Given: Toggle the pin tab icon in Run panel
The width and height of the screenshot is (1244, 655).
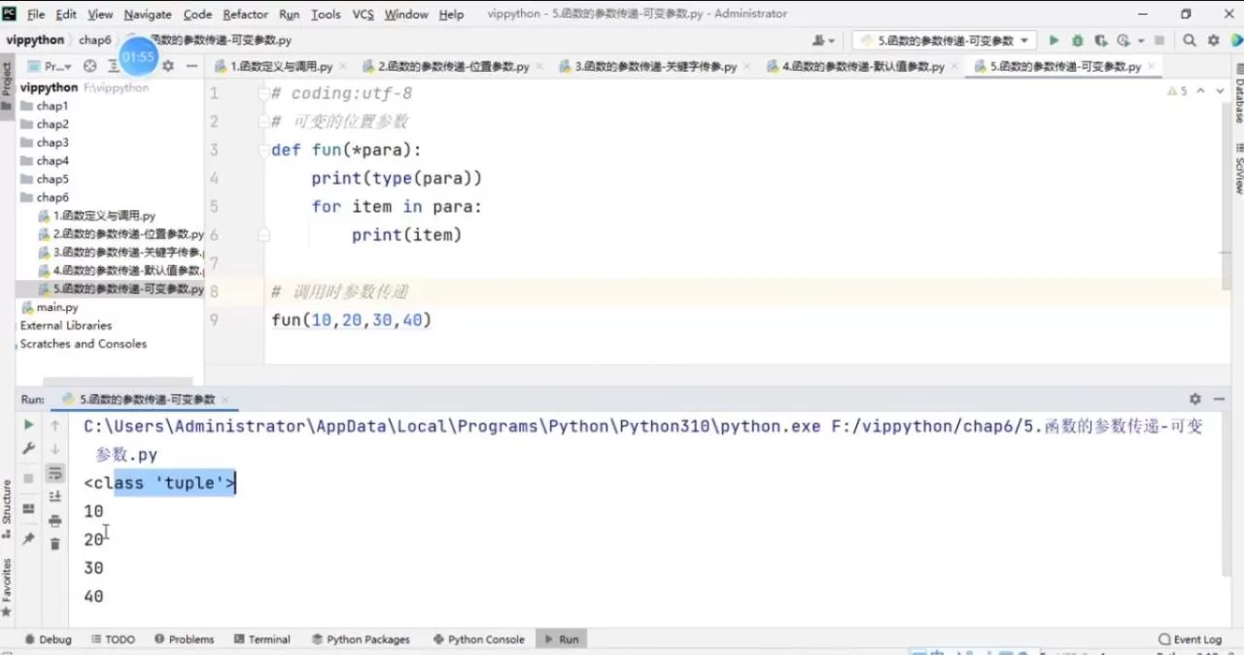Looking at the screenshot, I should pyautogui.click(x=28, y=538).
